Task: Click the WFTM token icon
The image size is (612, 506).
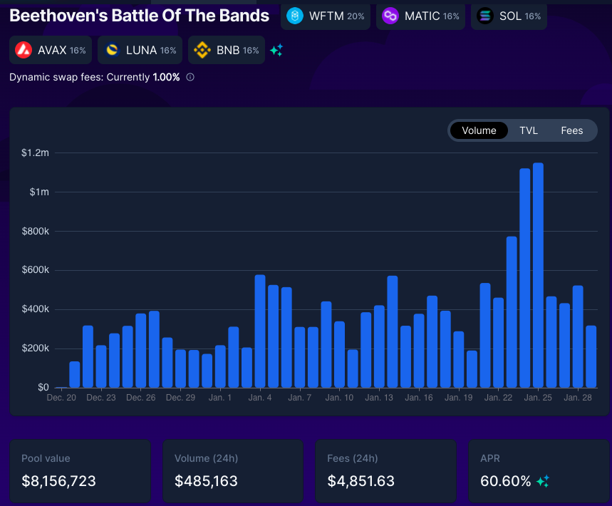Action: 295,16
